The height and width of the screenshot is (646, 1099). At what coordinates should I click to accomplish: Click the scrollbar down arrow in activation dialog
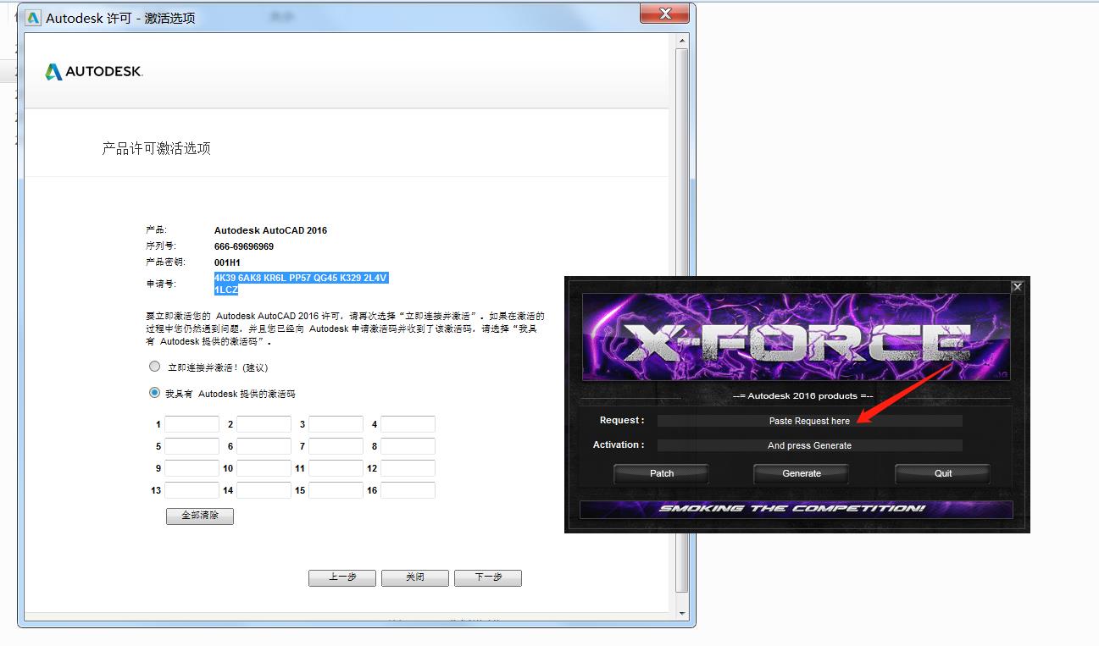[682, 611]
